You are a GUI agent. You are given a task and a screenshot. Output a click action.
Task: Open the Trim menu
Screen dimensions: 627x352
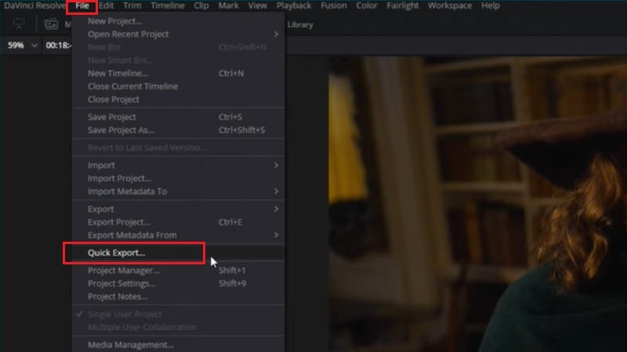coord(132,5)
